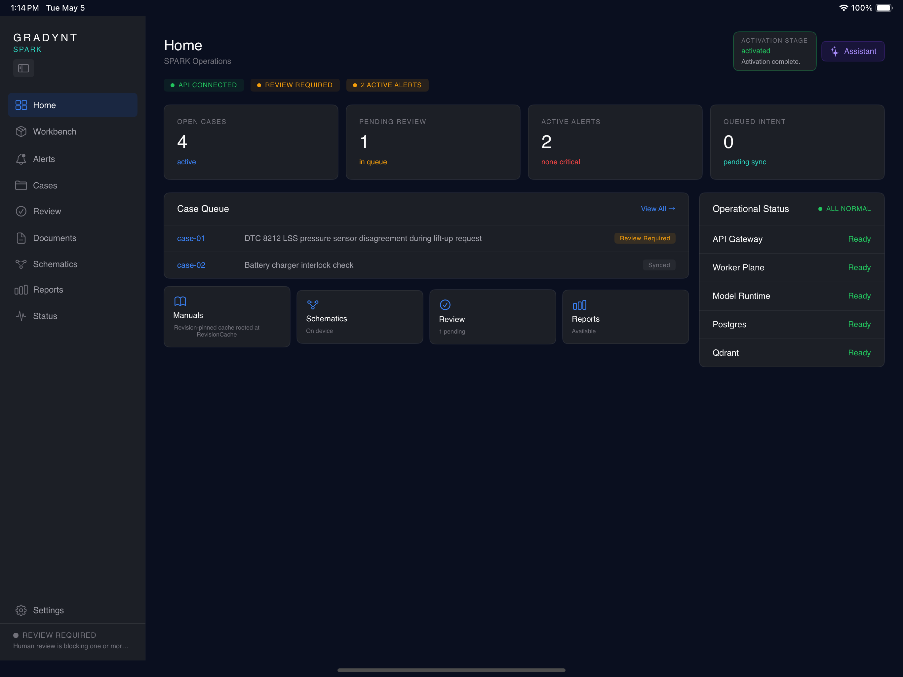Click the Review card checkmark icon

[445, 304]
